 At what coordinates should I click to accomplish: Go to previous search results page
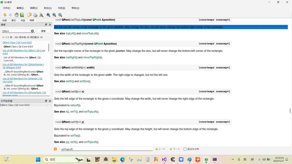coord(6,37)
